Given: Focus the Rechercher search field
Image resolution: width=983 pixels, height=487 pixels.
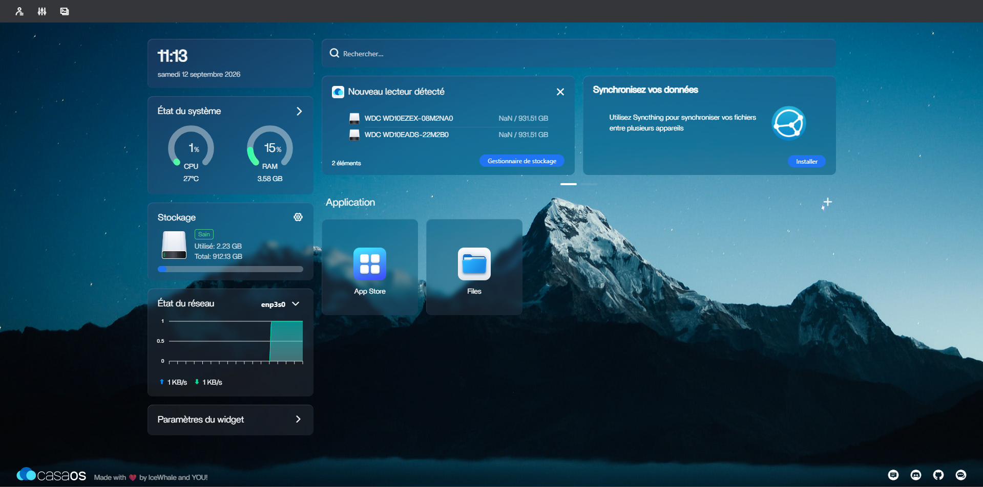Looking at the screenshot, I should point(579,53).
